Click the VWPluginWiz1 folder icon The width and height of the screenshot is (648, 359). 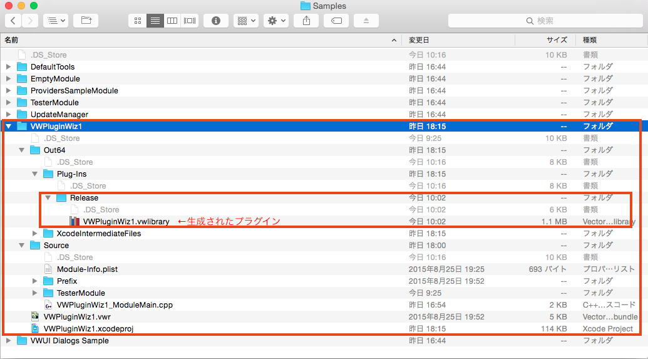pos(22,126)
